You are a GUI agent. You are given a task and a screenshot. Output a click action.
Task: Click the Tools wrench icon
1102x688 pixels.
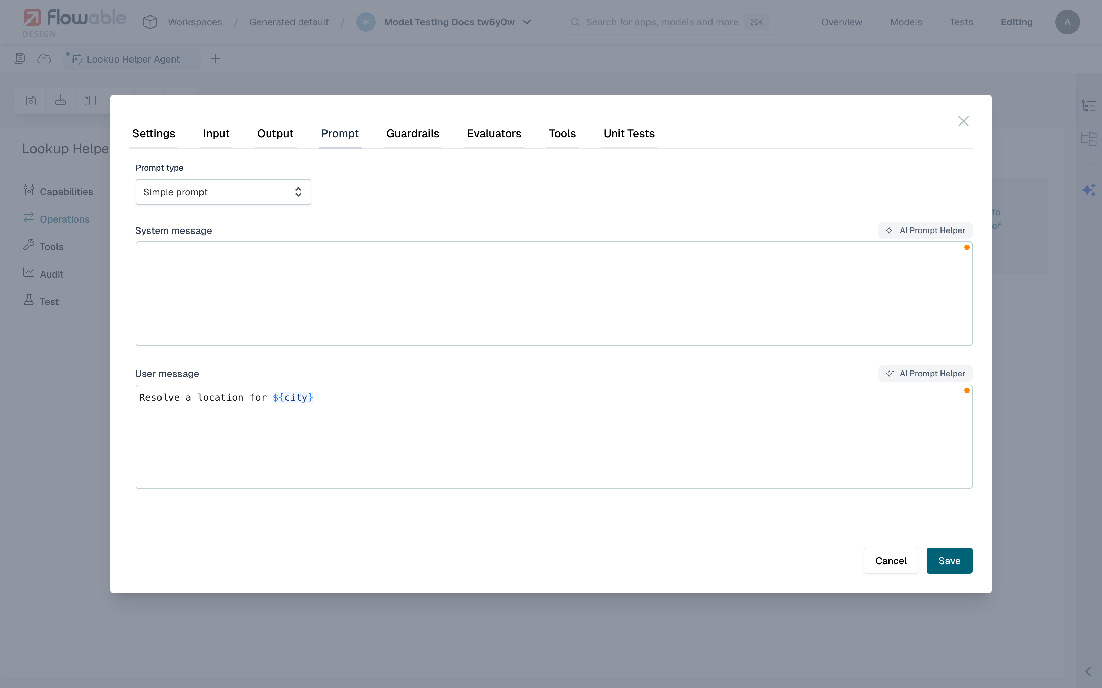coord(29,245)
